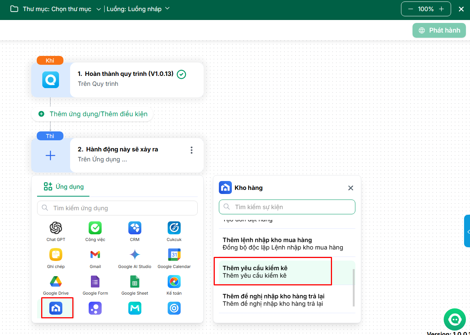
Task: Switch to the Ứng dụng tab
Action: pyautogui.click(x=63, y=187)
